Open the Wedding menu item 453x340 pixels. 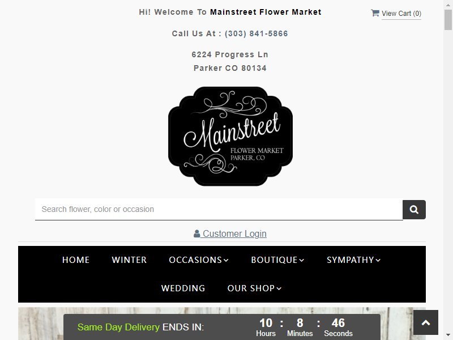(x=183, y=288)
